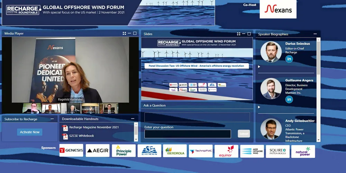This screenshot has height=173, width=346.
Task: Expand Guillaume Angers's biography arrow
Action: pyautogui.click(x=259, y=107)
